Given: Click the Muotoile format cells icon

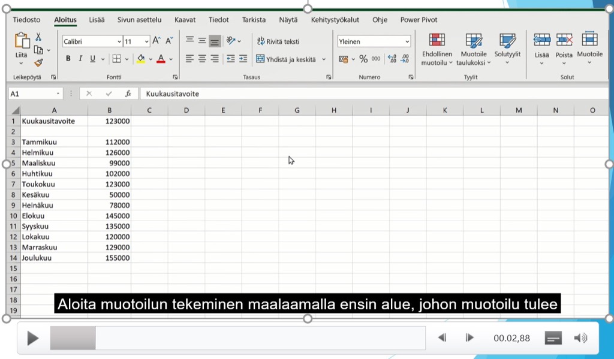Looking at the screenshot, I should point(590,40).
